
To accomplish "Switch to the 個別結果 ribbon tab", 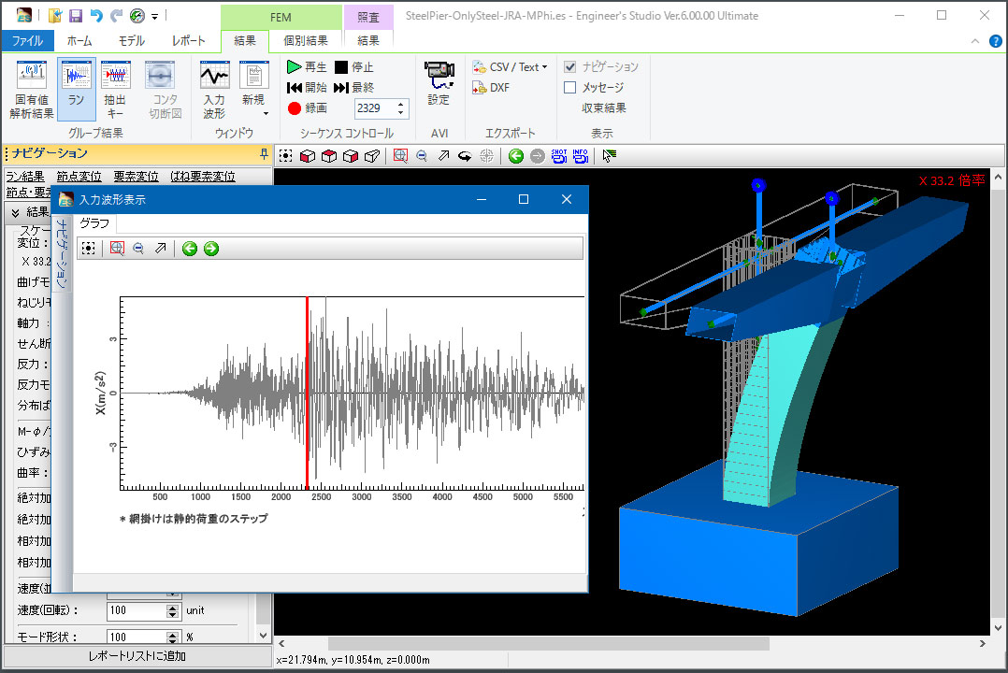I will tap(306, 40).
